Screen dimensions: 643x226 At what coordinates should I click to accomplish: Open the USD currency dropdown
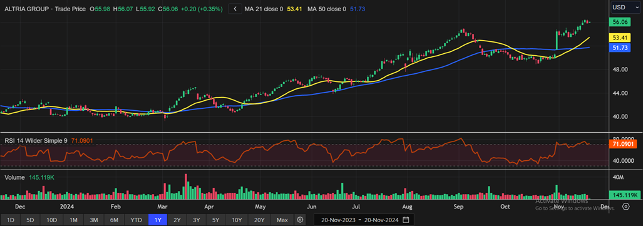(x=625, y=7)
